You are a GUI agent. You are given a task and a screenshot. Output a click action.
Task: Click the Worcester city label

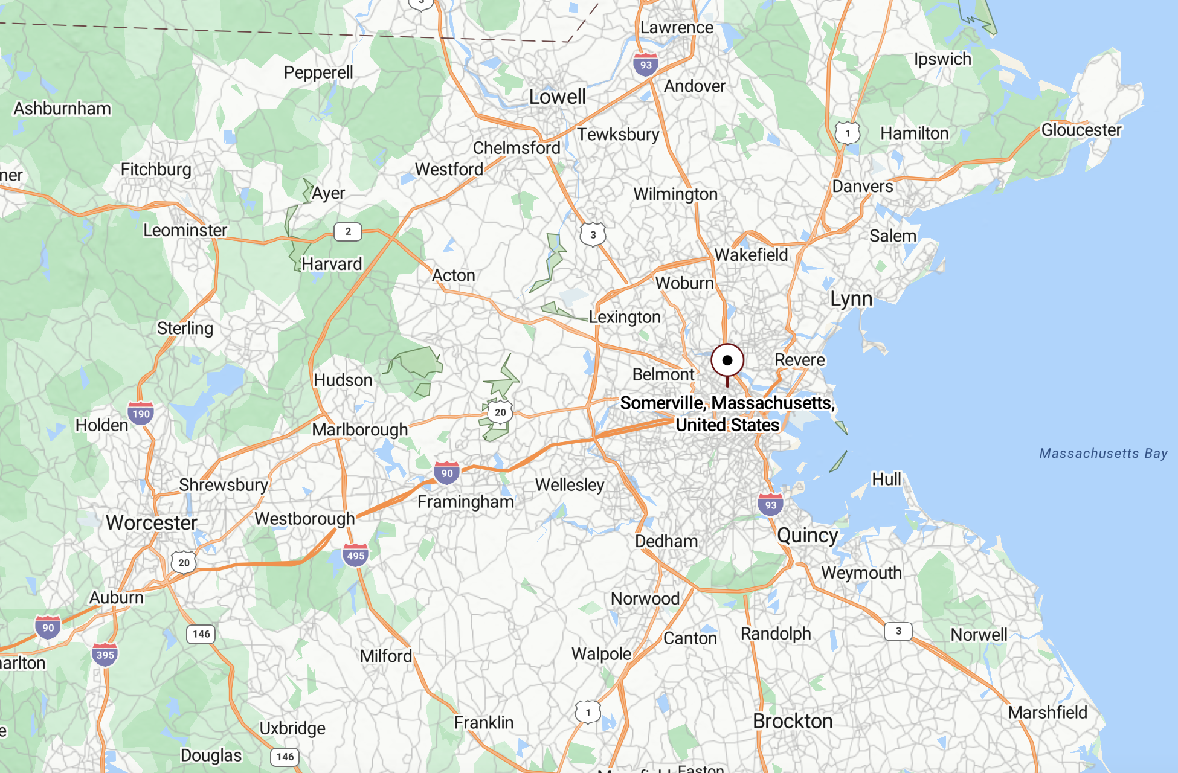coord(152,522)
